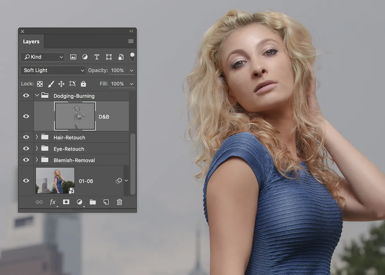Open the Layers panel menu
The width and height of the screenshot is (385, 275).
[131, 41]
